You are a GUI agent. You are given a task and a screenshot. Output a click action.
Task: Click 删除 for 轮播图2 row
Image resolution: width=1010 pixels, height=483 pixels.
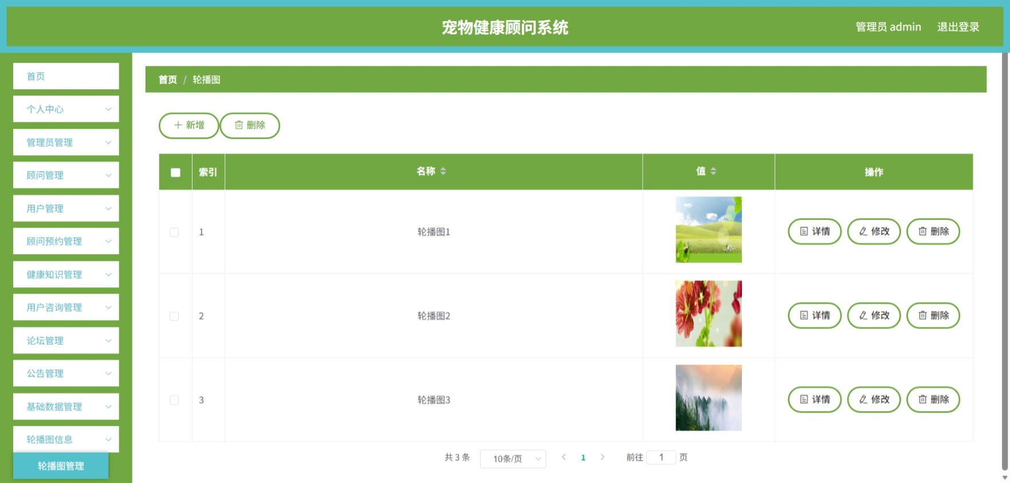(x=933, y=316)
